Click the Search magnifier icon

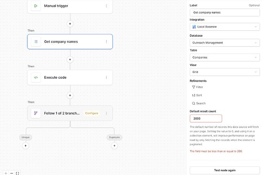tap(194, 103)
